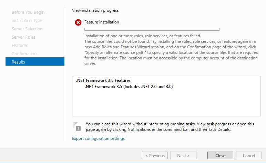Select .NET Framework 3.5 (includes .NET 2.0 and 3.0)
This screenshot has height=163, width=266.
[x=129, y=87]
